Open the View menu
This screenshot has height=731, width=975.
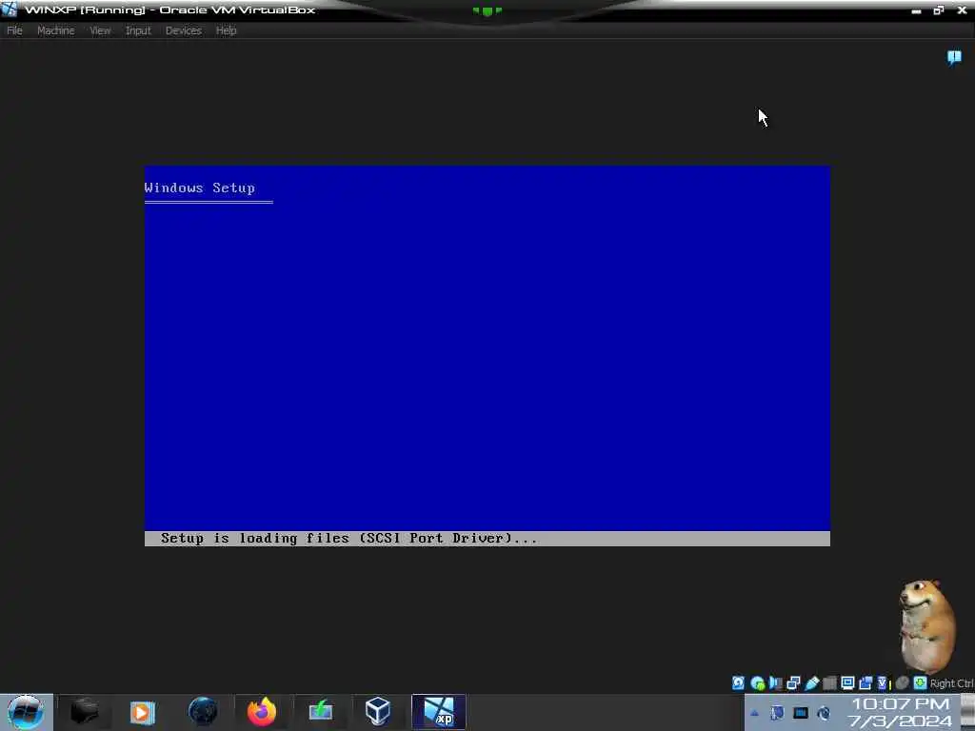[100, 30]
